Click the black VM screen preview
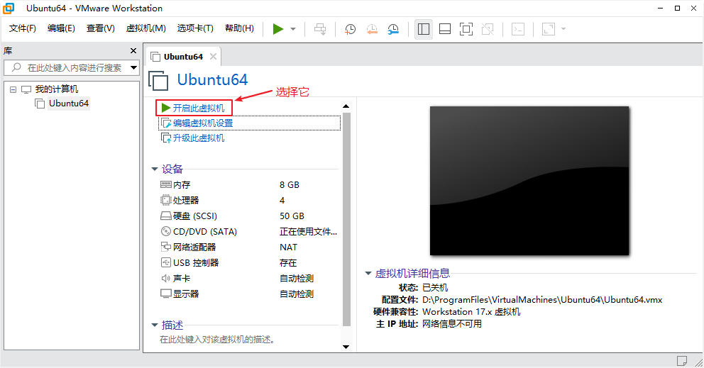The image size is (704, 368). 529,181
